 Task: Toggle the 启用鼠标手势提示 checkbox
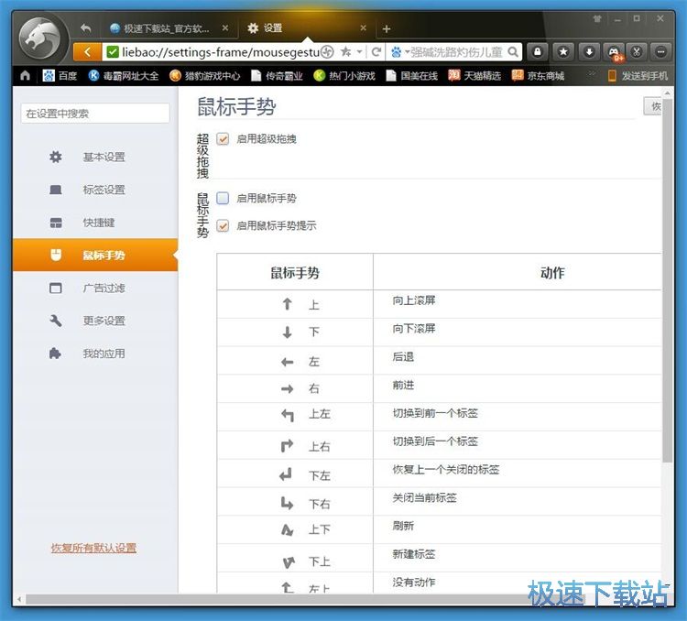pos(223,225)
